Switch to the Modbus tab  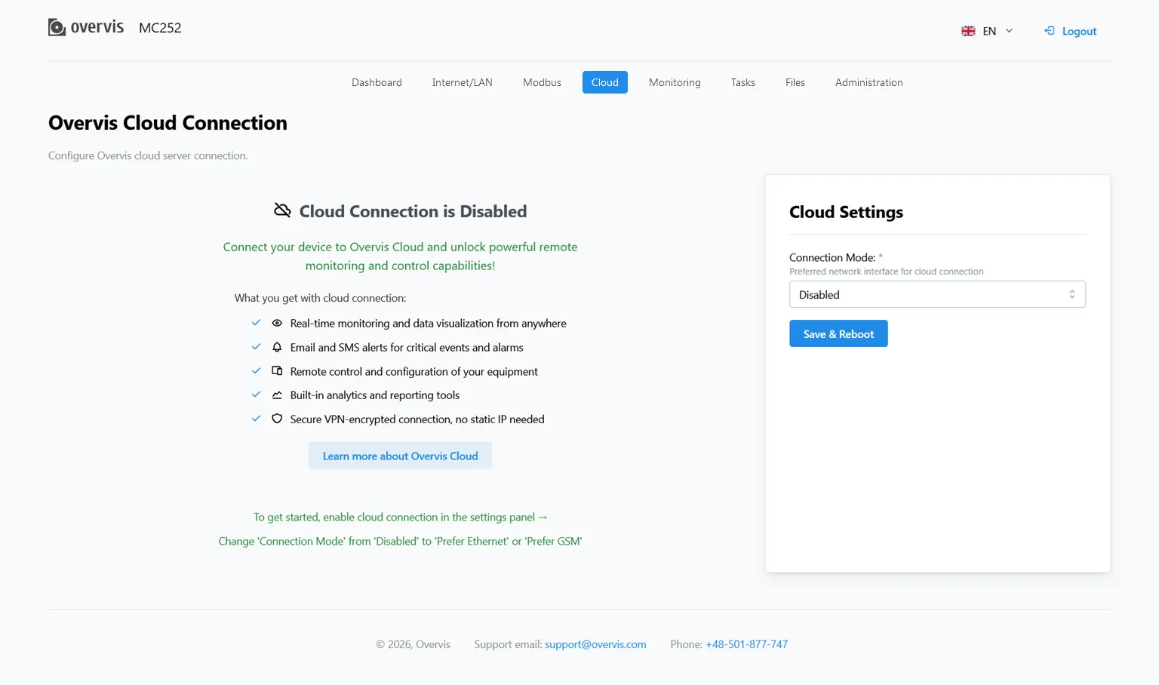tap(542, 82)
